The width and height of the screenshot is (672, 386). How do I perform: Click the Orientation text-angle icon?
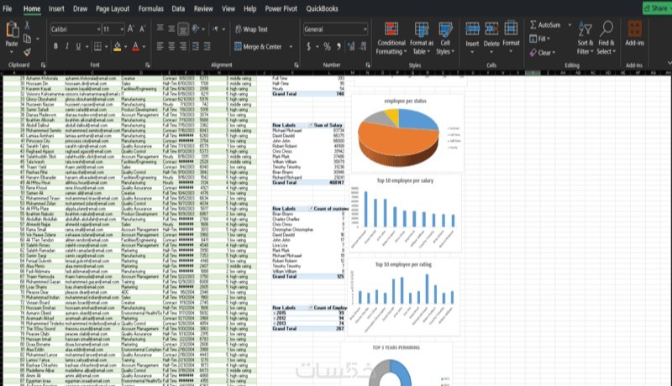pyautogui.click(x=196, y=29)
